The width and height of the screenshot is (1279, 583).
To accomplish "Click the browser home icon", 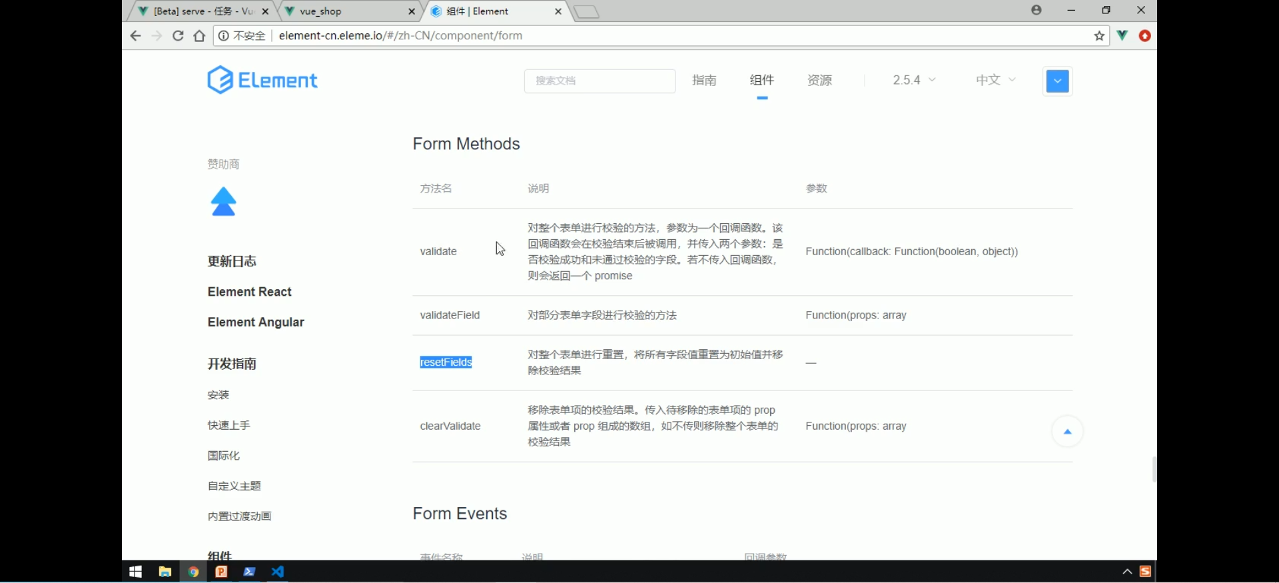I will coord(199,36).
